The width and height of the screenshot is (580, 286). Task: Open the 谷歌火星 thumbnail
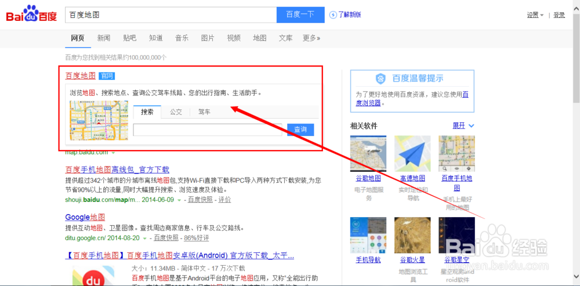coord(412,235)
